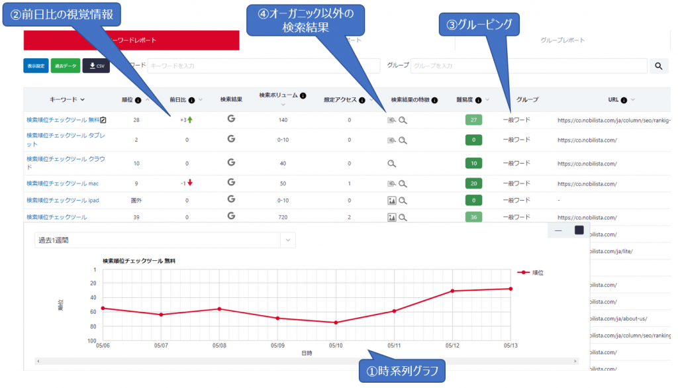Click the info icon next to URL header
Viewport: 678px width, 388px height.
(x=624, y=100)
